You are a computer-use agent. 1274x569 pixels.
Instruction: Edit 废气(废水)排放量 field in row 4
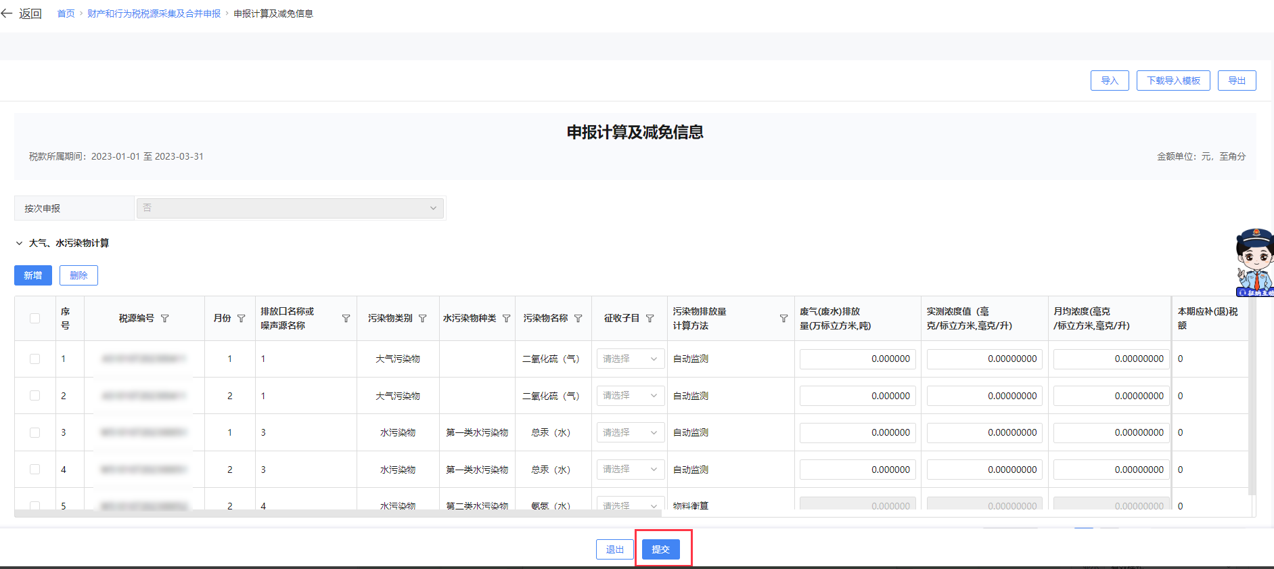click(x=858, y=470)
